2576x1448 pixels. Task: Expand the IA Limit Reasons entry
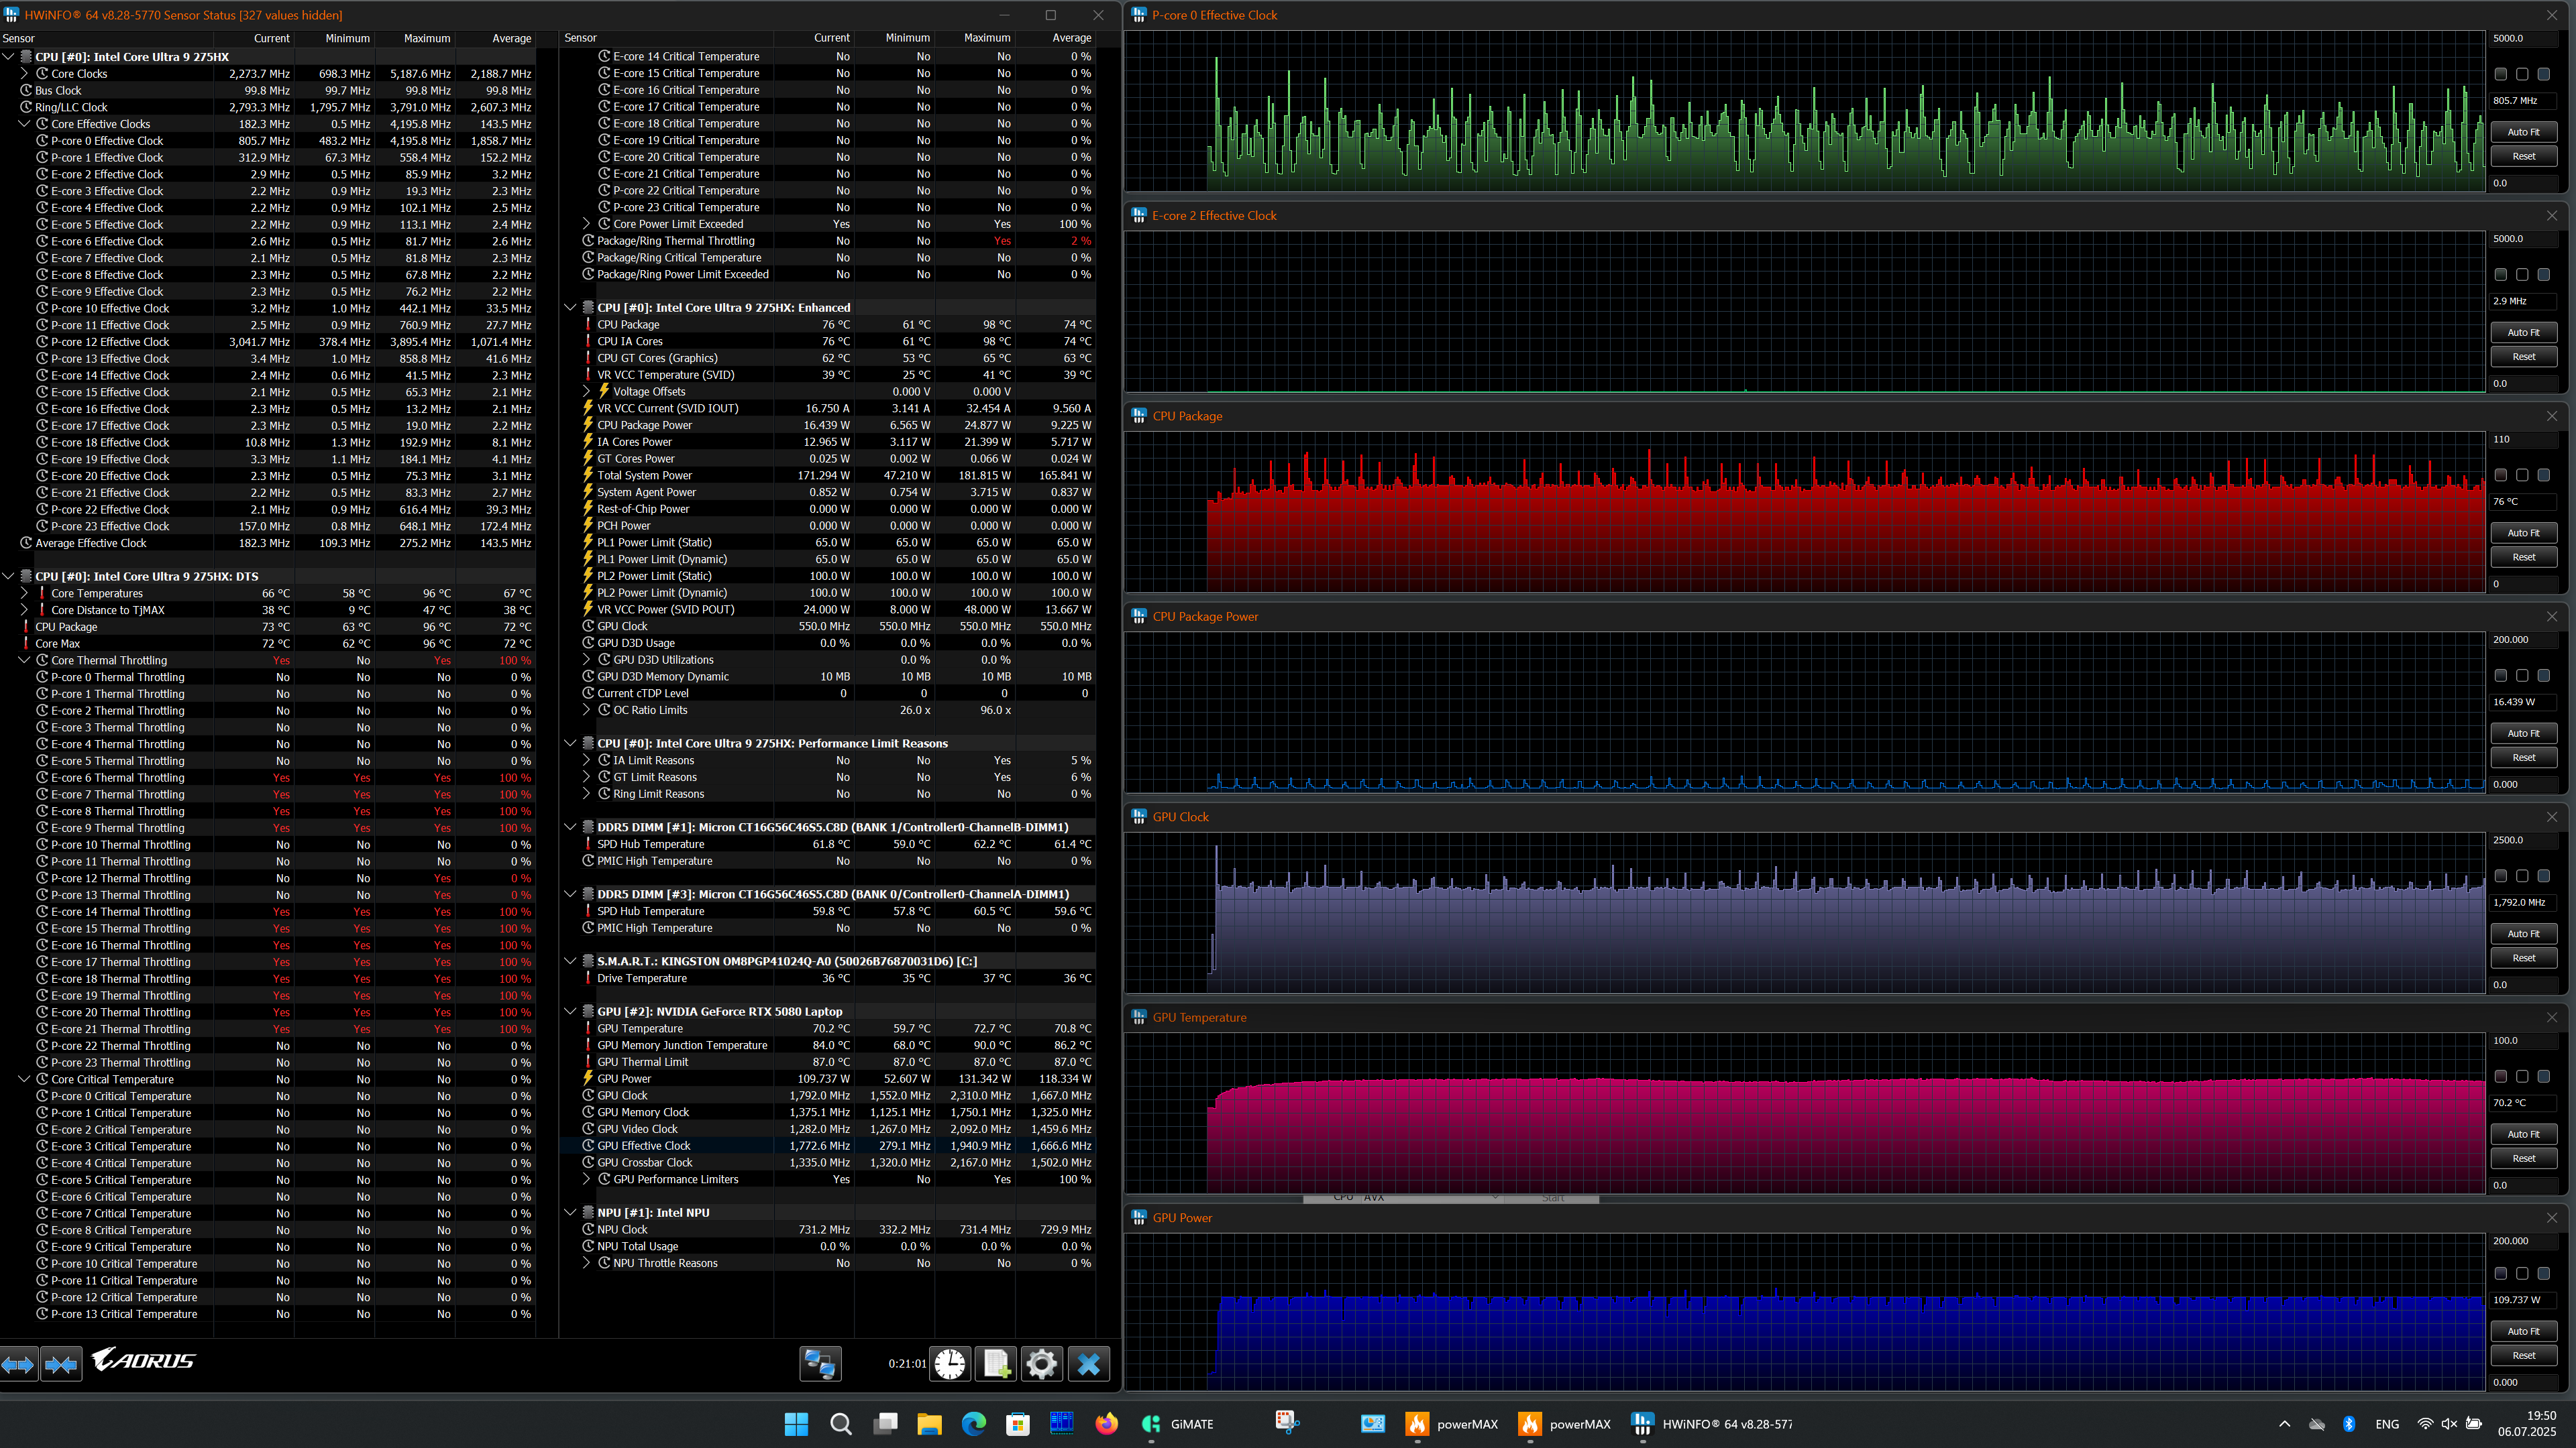587,760
